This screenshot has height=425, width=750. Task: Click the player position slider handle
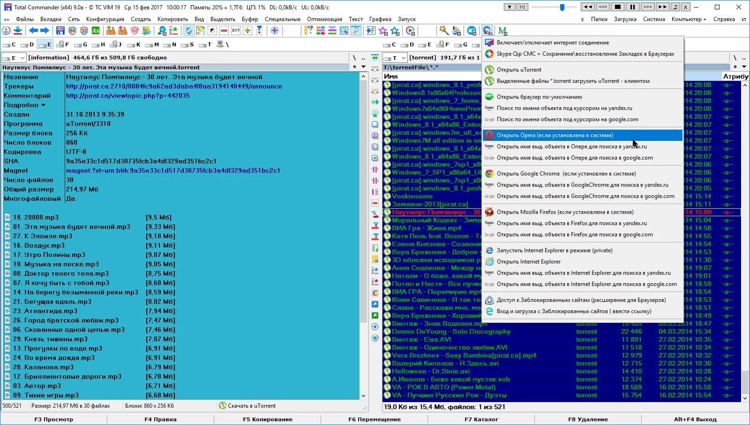point(562,7)
